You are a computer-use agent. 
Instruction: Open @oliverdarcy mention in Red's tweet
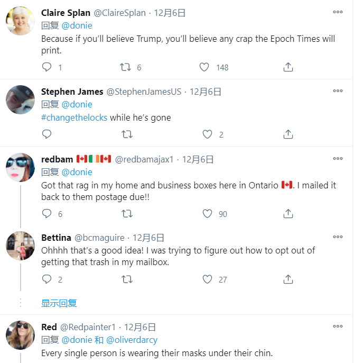(x=132, y=340)
